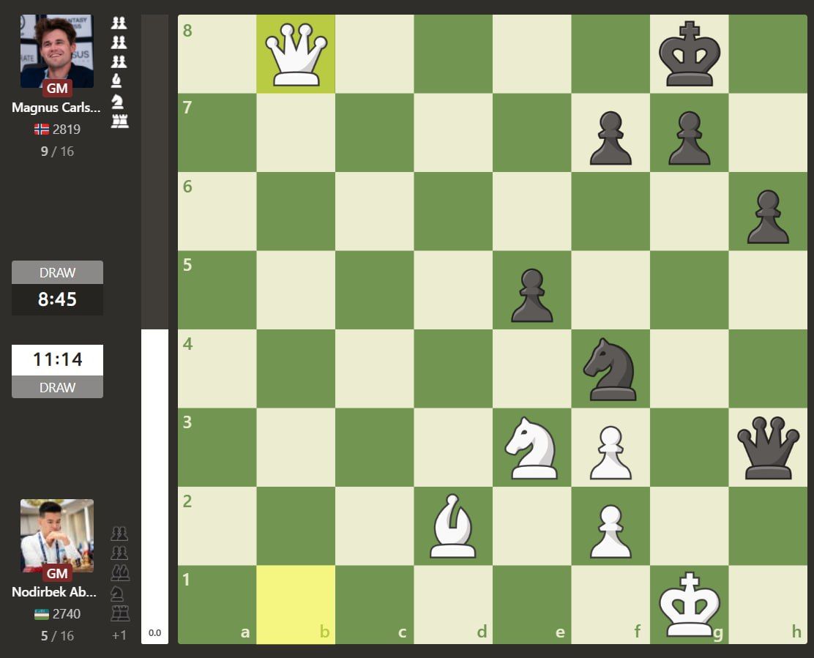The height and width of the screenshot is (658, 814).
Task: Click the +1 material advantage indicator
Action: click(x=119, y=635)
